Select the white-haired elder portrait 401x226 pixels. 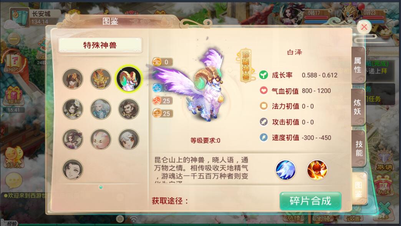(101, 109)
